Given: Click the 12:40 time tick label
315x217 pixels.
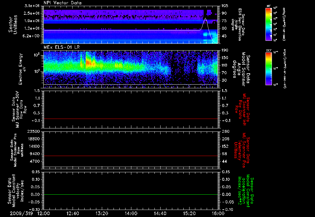Looking at the screenshot, I should [x=73, y=213].
